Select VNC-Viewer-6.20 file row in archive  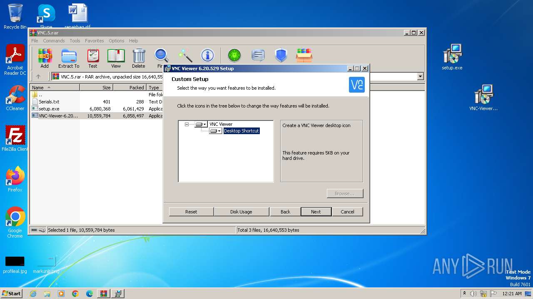pyautogui.click(x=97, y=116)
